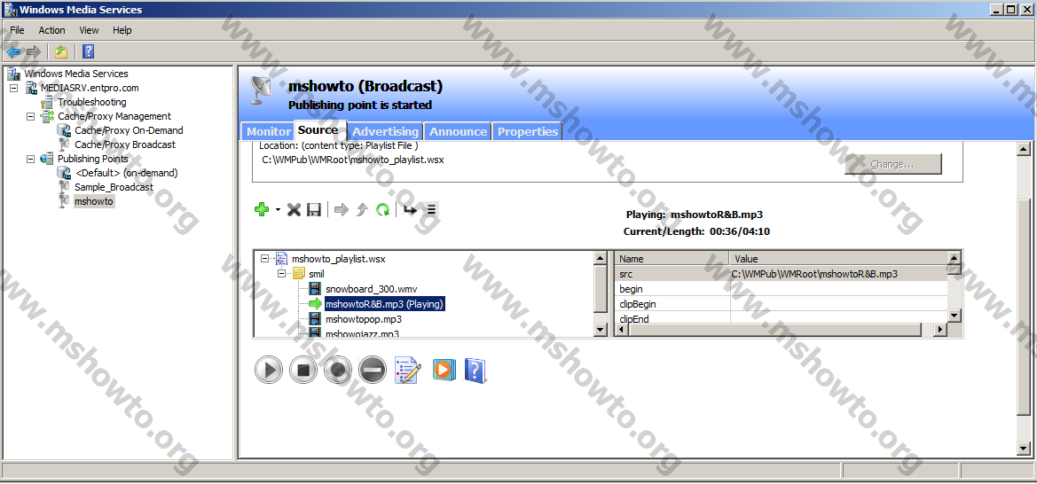The width and height of the screenshot is (1037, 484).
Task: Open the View menu
Action: pyautogui.click(x=89, y=30)
